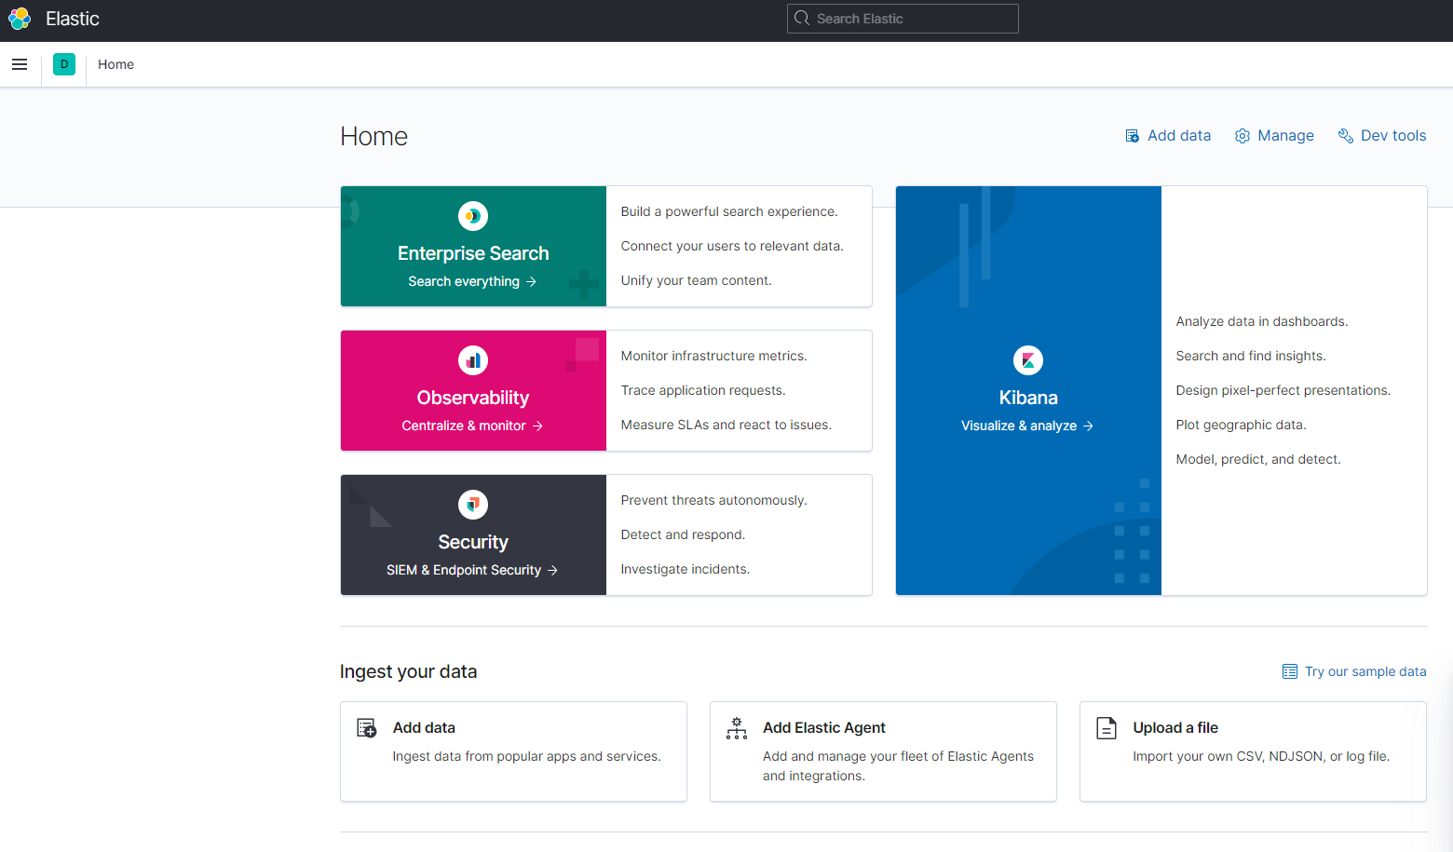This screenshot has width=1453, height=852.
Task: Open the Kibana title
Action: point(1028,398)
